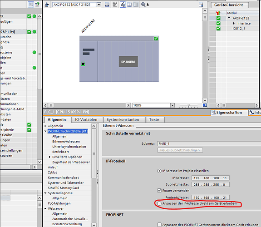Expand the top Allgemein node in properties tree

(x=45, y=126)
